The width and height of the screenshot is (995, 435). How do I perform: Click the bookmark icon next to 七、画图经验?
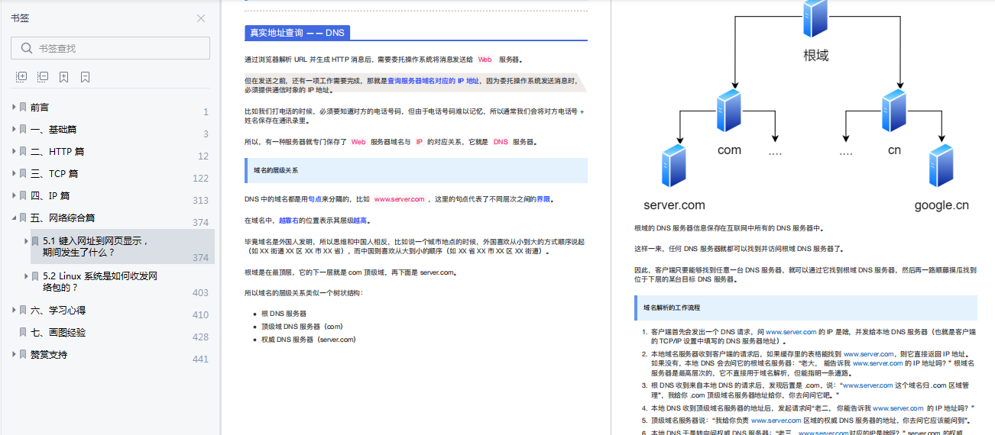click(x=24, y=333)
